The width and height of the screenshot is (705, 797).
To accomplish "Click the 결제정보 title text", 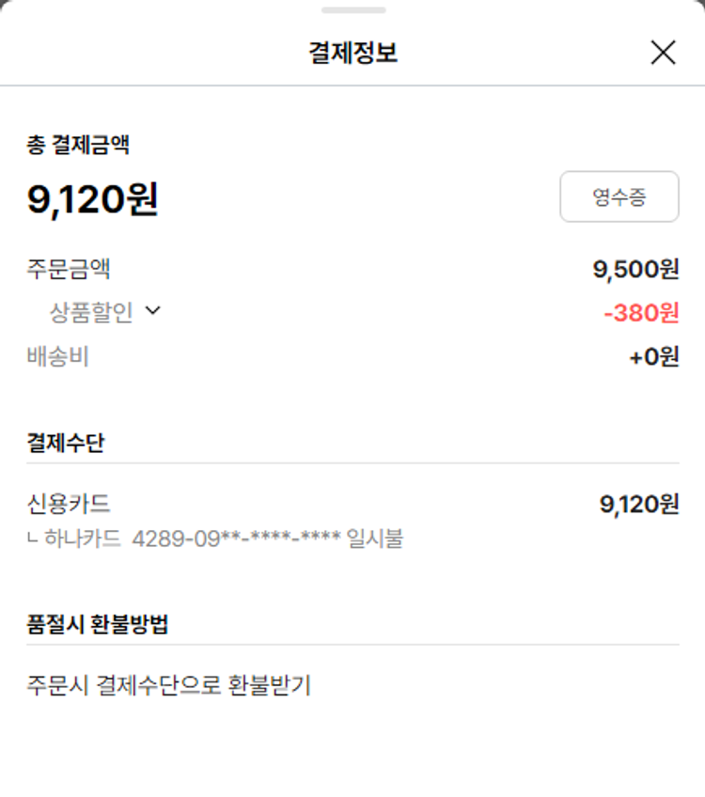I will click(352, 53).
